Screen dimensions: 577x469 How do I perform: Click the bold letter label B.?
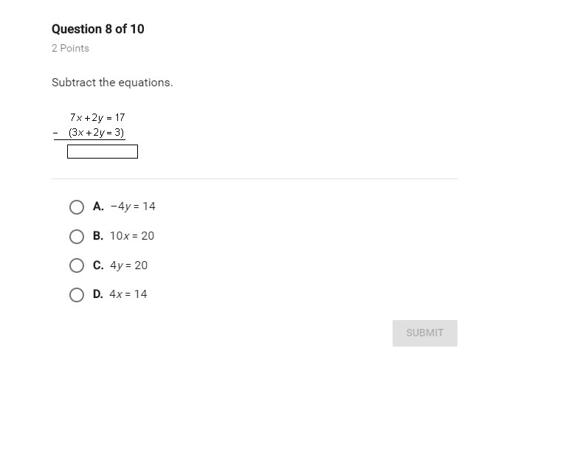pyautogui.click(x=98, y=236)
